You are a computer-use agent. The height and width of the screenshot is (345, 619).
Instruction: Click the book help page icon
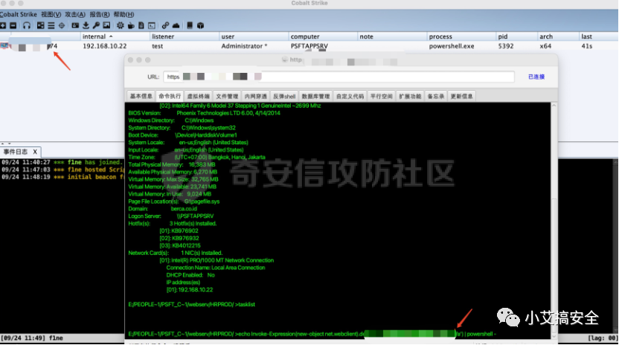pyautogui.click(x=190, y=26)
